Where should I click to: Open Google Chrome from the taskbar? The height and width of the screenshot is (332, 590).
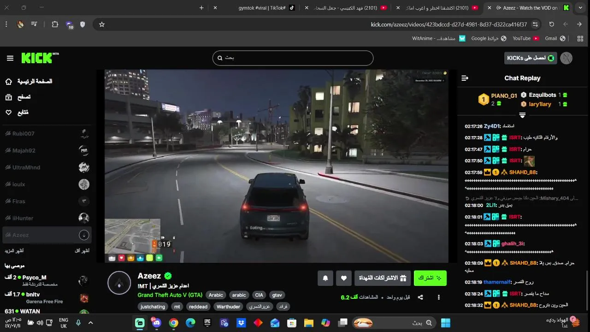tap(174, 323)
